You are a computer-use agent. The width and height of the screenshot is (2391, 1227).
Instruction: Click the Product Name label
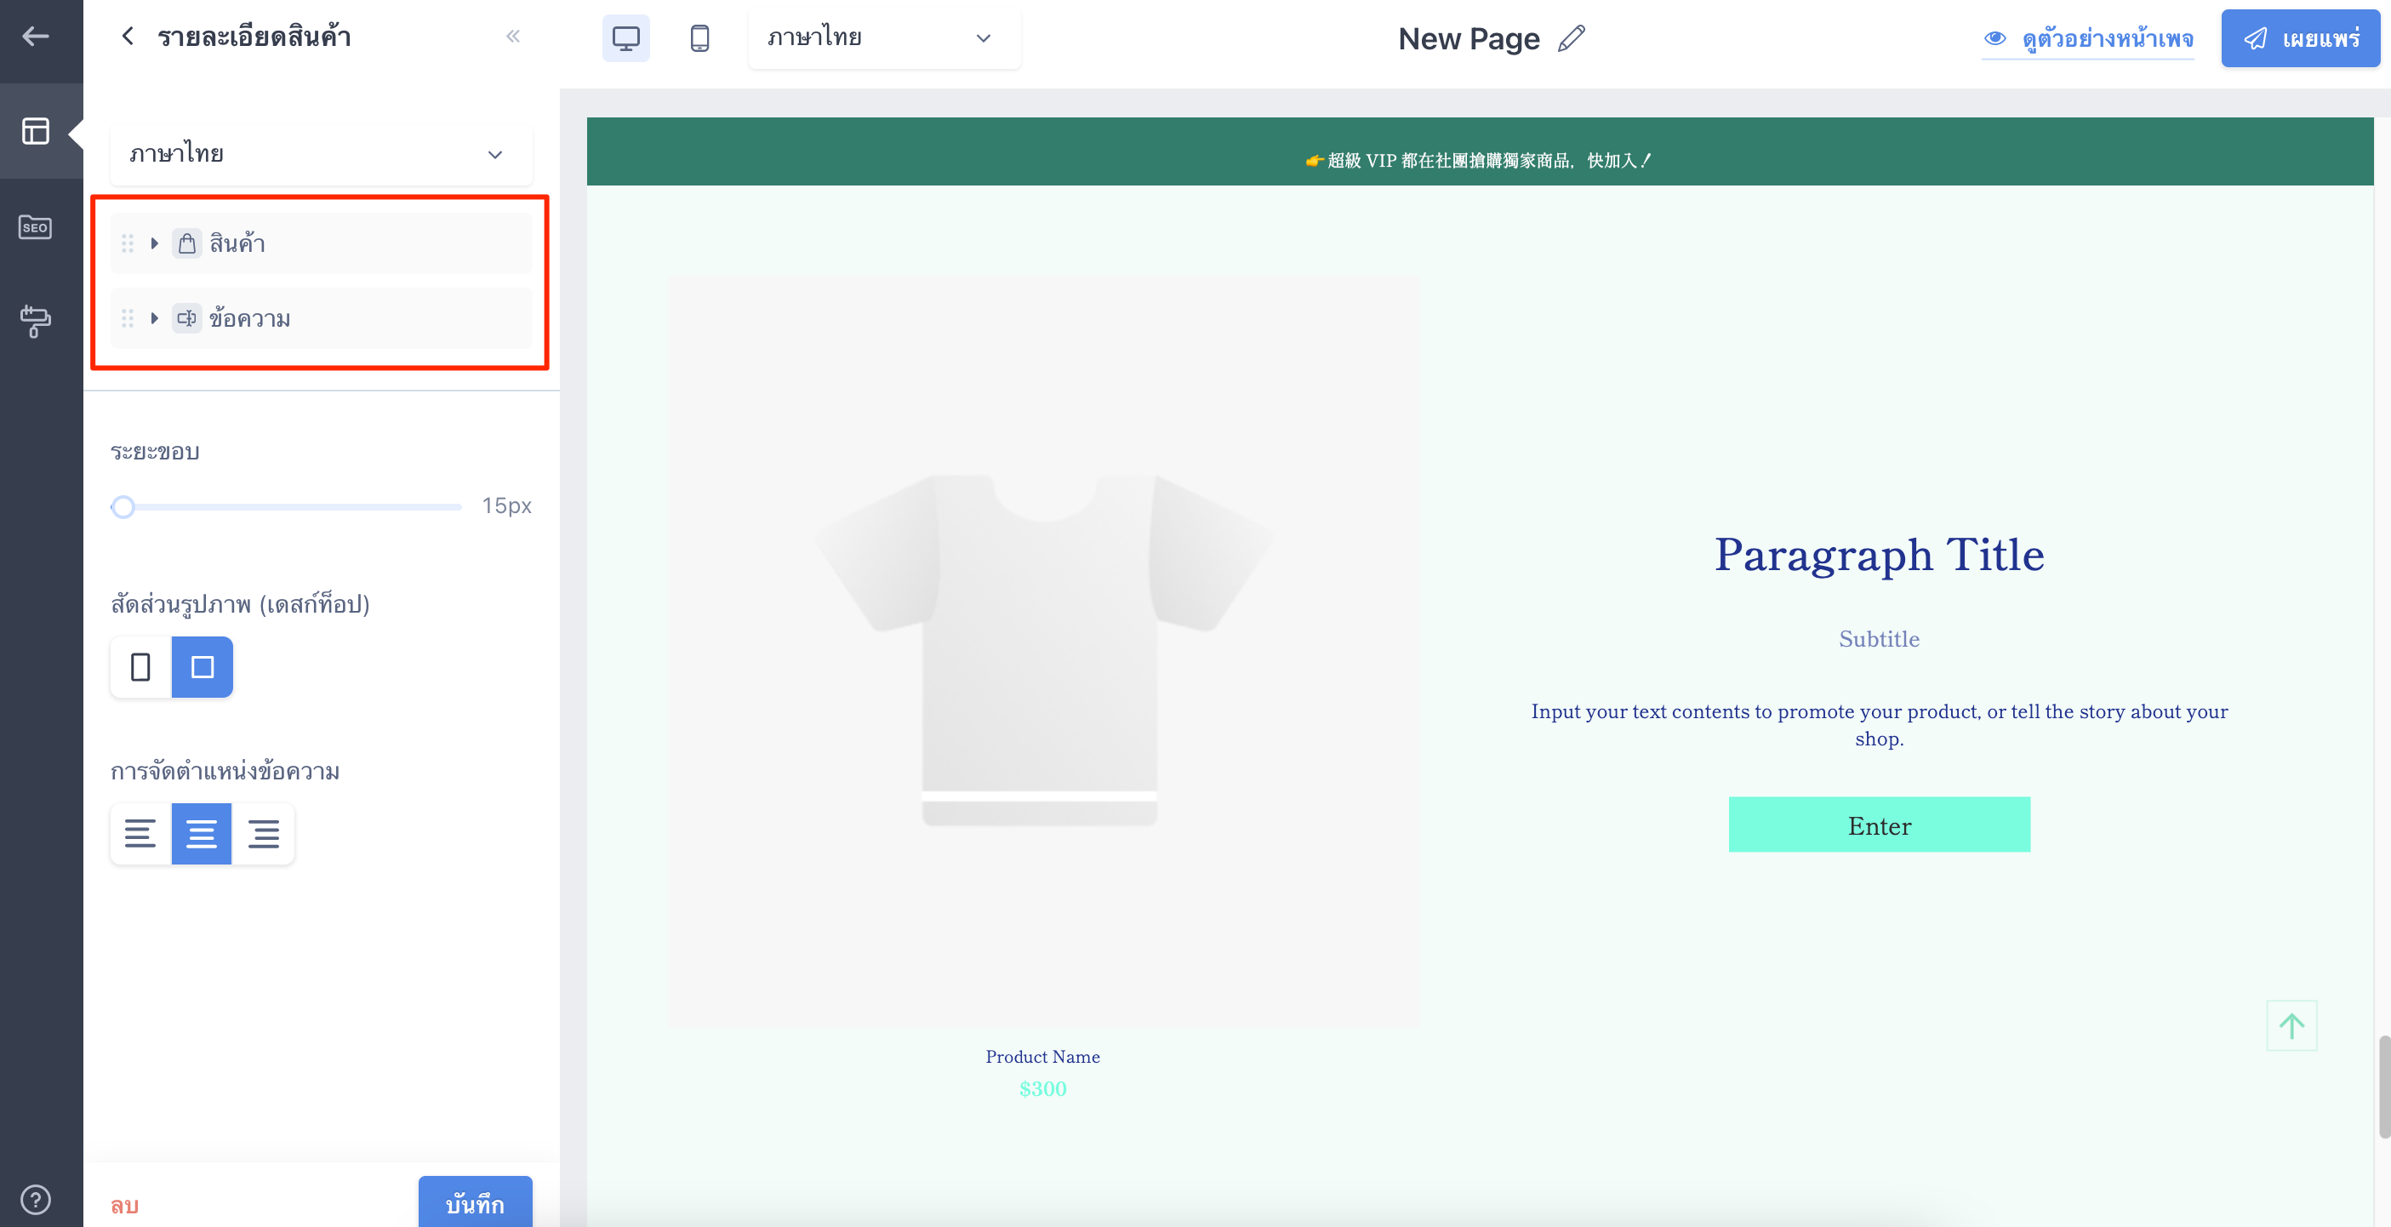[x=1042, y=1056]
